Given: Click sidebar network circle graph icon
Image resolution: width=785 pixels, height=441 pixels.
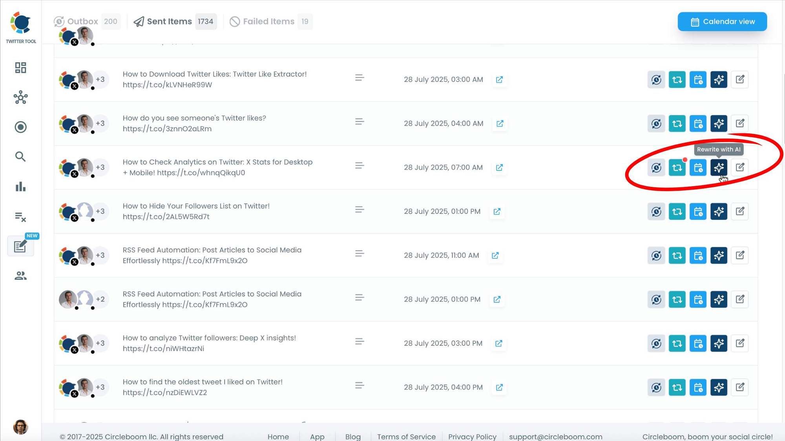Looking at the screenshot, I should pyautogui.click(x=20, y=97).
